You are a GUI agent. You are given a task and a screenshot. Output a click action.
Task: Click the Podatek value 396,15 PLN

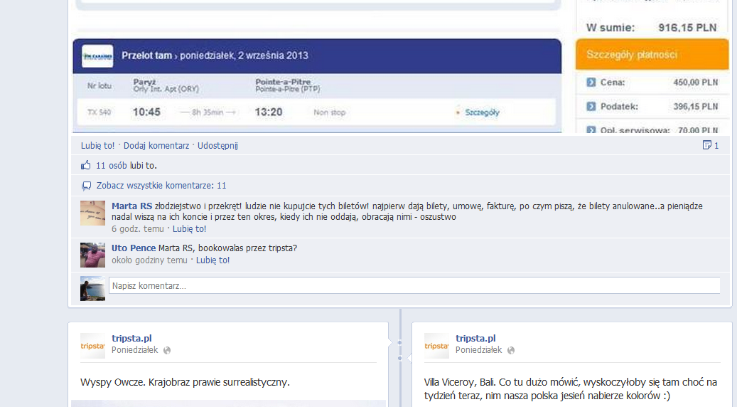[695, 106]
